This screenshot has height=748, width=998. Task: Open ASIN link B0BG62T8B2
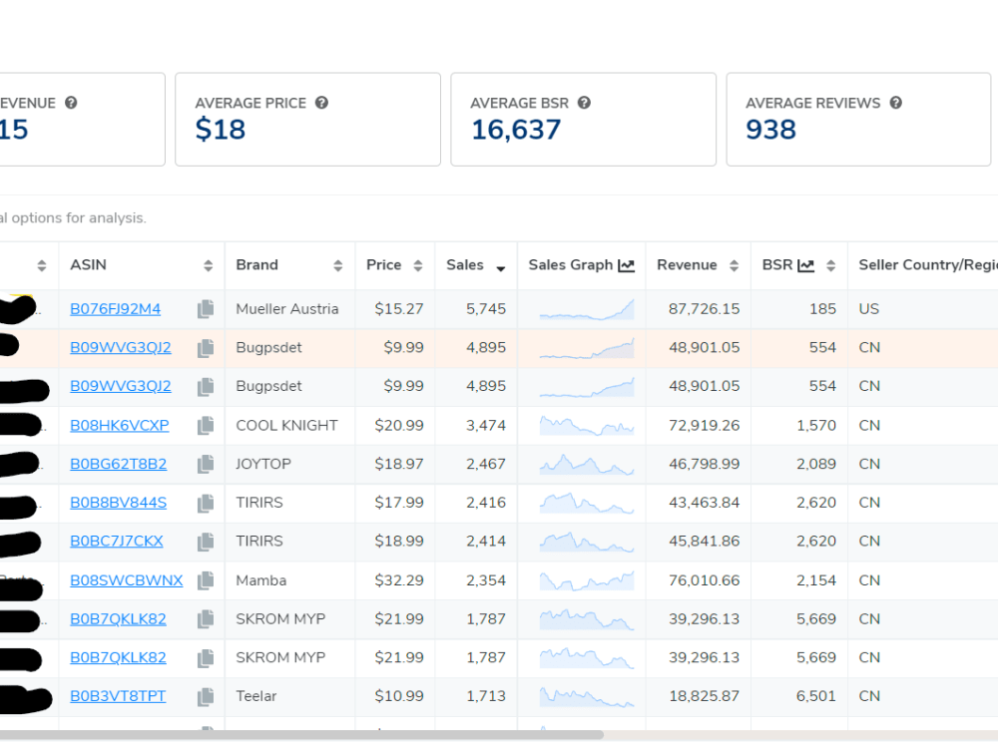click(x=119, y=465)
